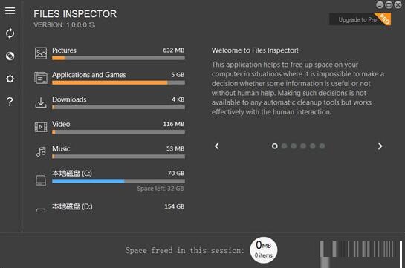Viewport: 405px width, 268px height.
Task: Open local disk D entry
Action: point(109,206)
